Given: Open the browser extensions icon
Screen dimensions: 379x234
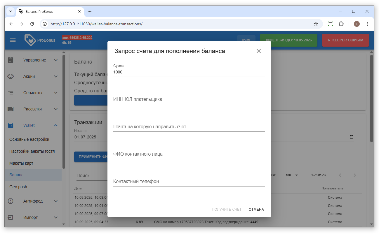Looking at the screenshot, I should point(341,24).
